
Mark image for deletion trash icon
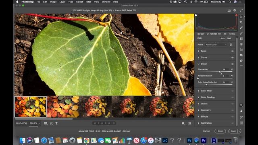[x=114, y=123]
